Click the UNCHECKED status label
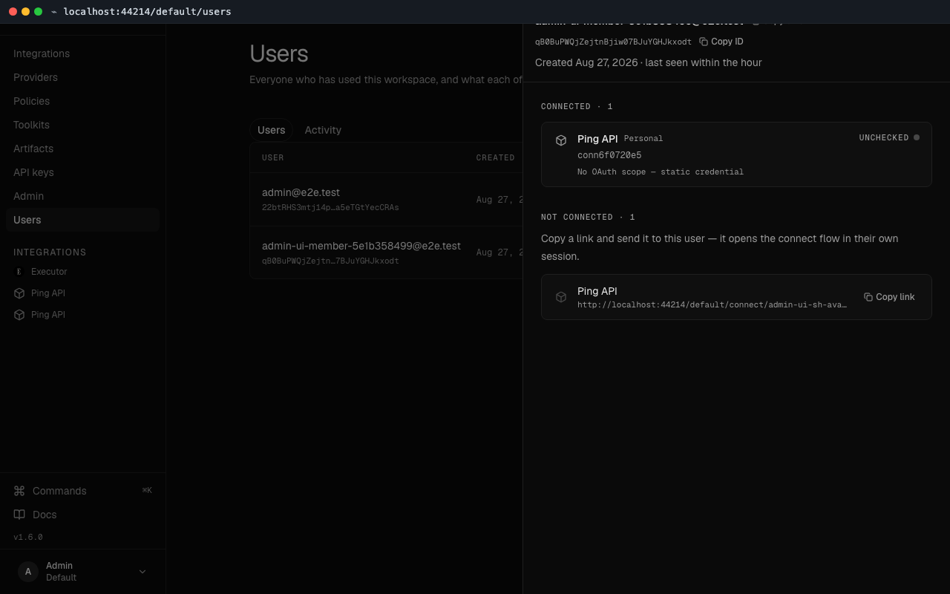 (x=884, y=137)
